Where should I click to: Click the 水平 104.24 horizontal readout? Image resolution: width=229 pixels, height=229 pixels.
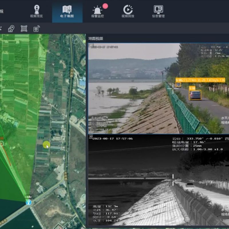point(105,220)
